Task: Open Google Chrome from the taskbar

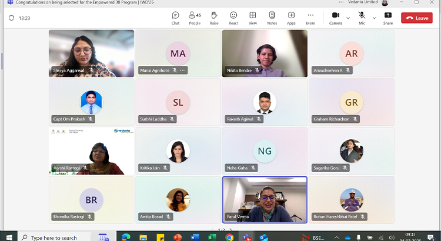Action: (x=229, y=237)
